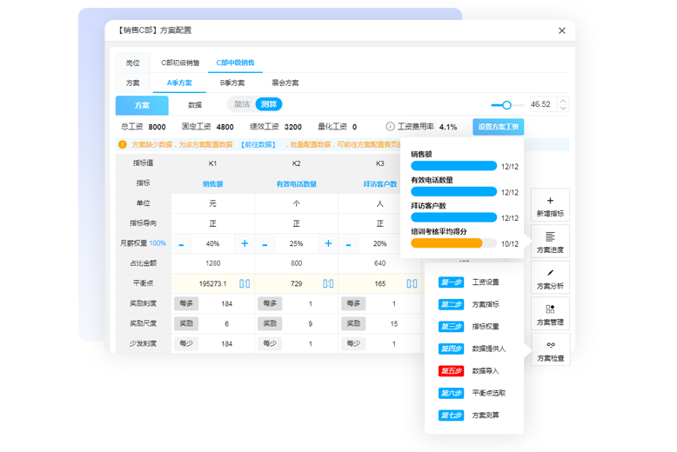Viewport: 677px width, 452px height.
Task: Click 第一步 工资设置 step
Action: (x=469, y=282)
